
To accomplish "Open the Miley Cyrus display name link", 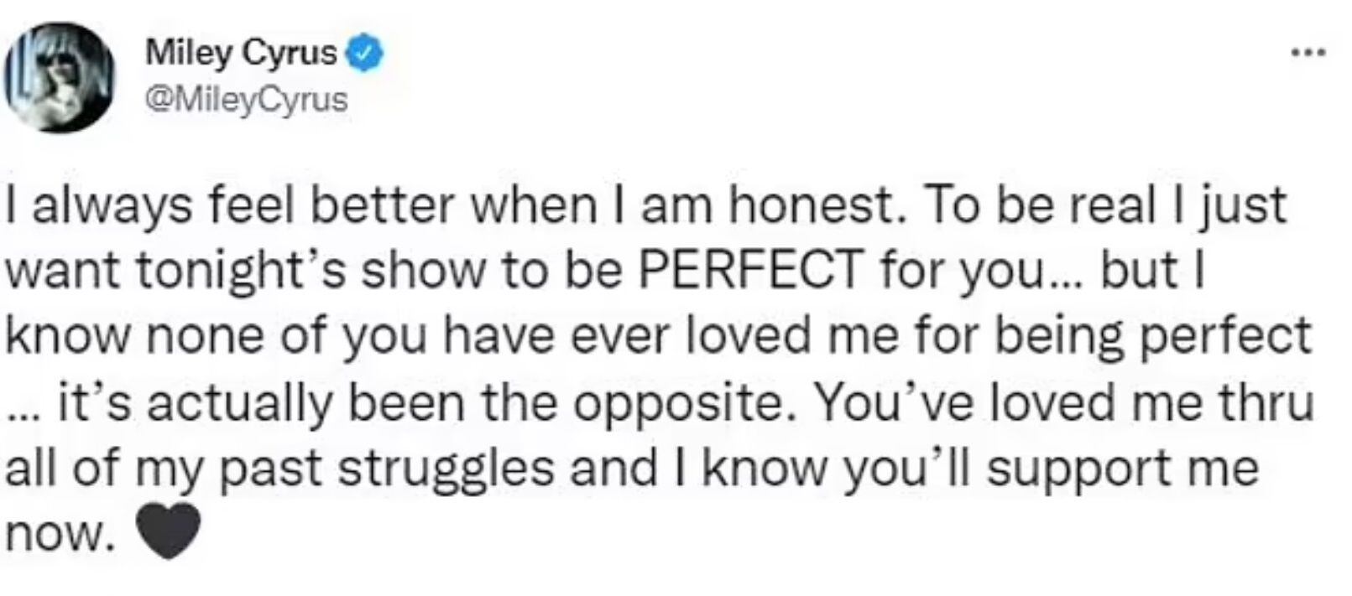I will coord(242,55).
